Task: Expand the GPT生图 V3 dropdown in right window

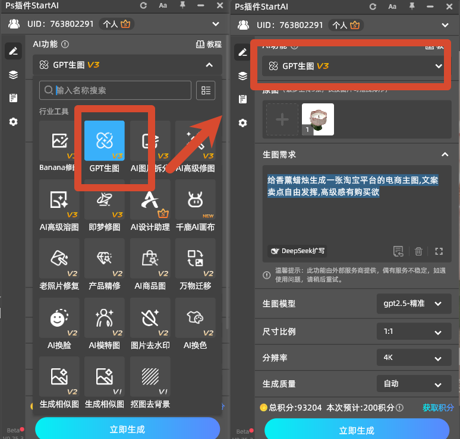Action: tap(439, 66)
